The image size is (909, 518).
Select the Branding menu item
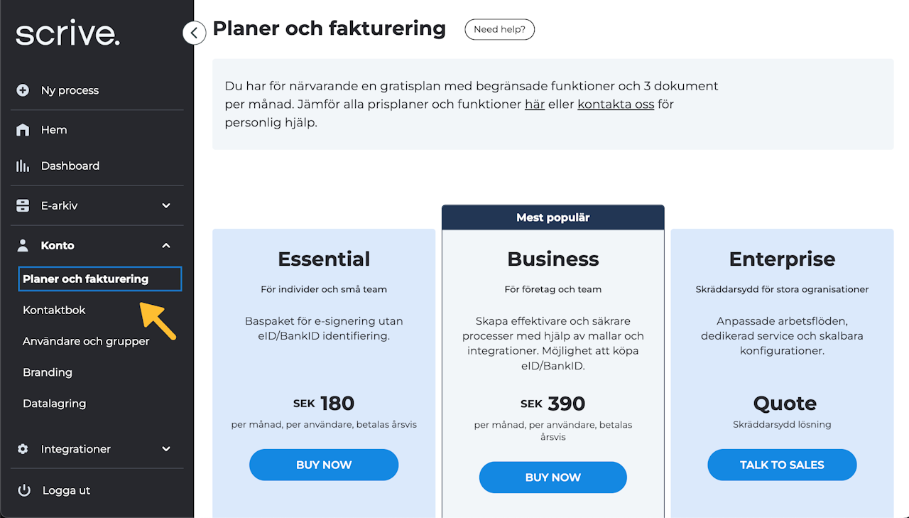[x=48, y=372]
